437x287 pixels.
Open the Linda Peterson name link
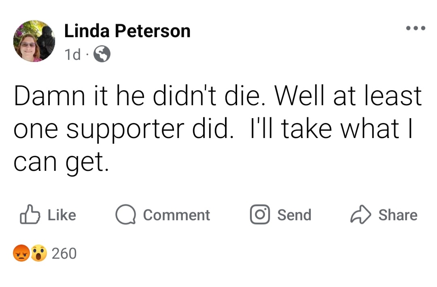(x=127, y=31)
